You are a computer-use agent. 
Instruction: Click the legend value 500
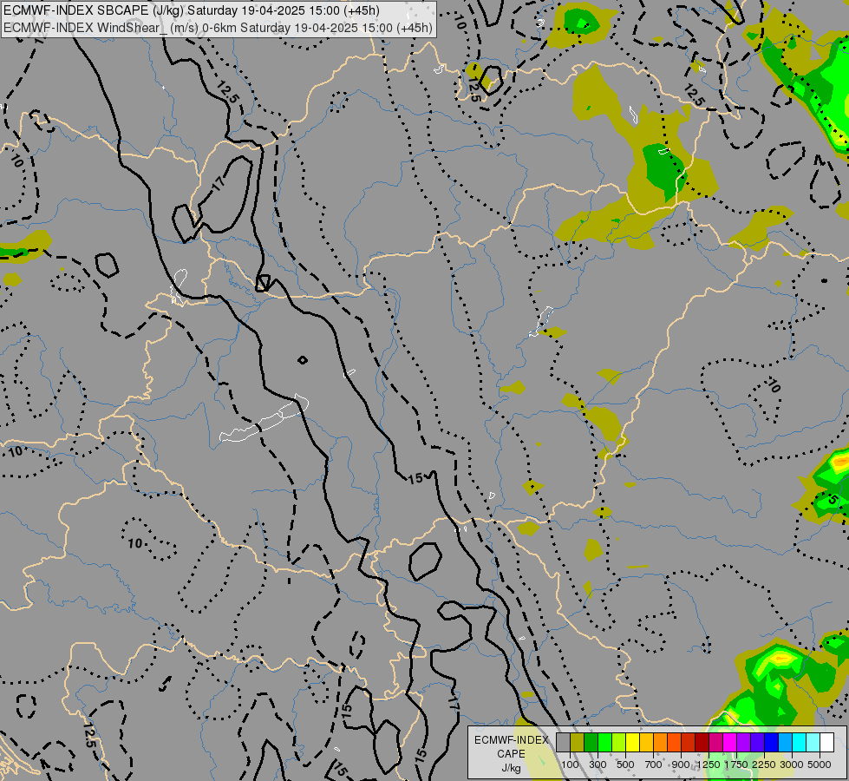625,765
